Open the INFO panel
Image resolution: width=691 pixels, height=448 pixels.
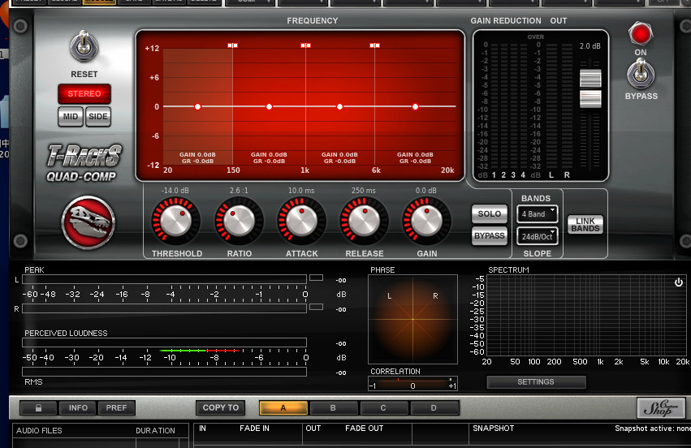coord(78,408)
